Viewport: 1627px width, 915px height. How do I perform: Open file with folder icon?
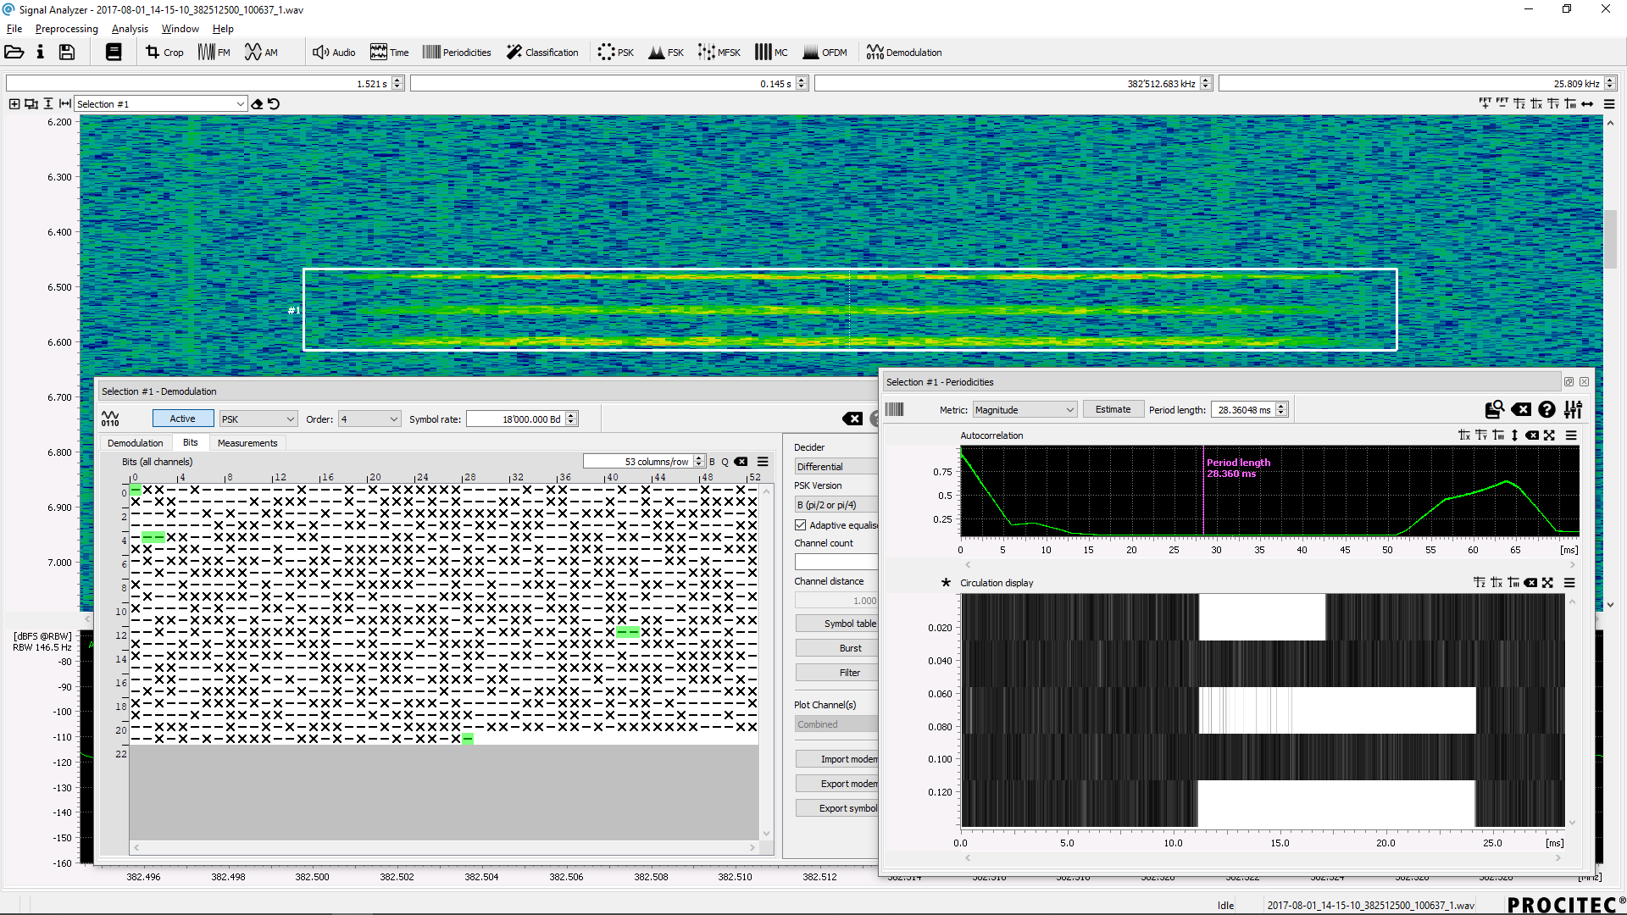[x=14, y=53]
